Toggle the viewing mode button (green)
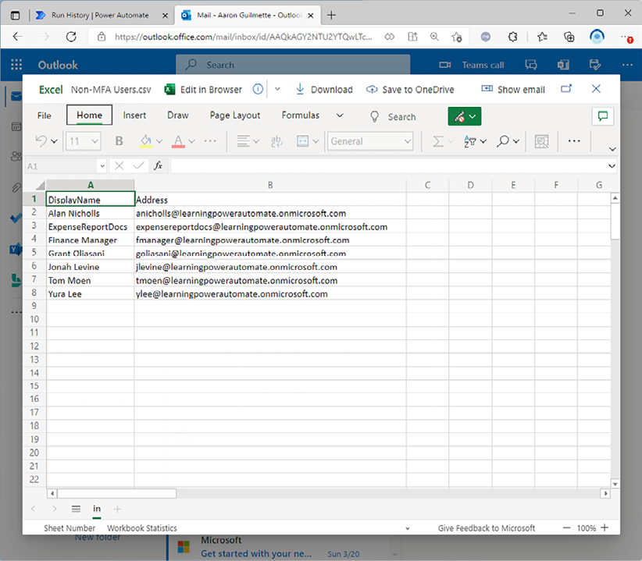642x561 pixels. pyautogui.click(x=464, y=116)
